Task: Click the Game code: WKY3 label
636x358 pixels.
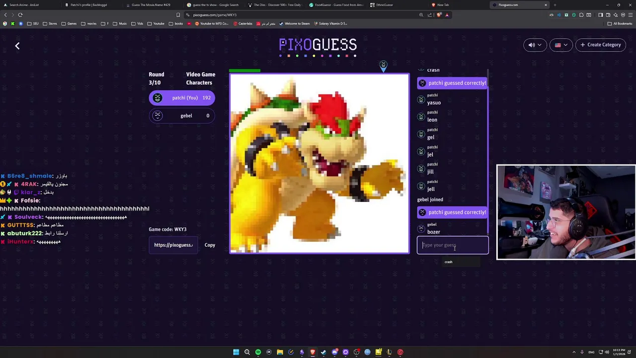Action: (167, 229)
